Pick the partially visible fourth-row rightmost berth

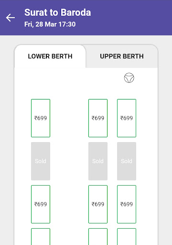pyautogui.click(x=127, y=237)
